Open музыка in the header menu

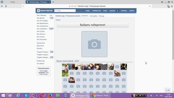tap(112, 11)
